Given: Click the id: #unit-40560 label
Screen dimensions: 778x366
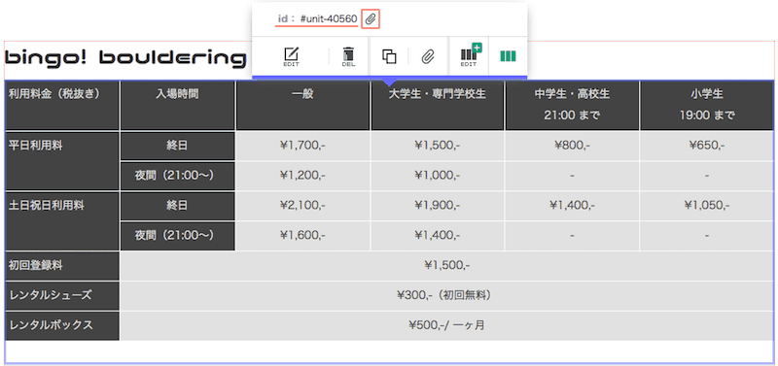Looking at the screenshot, I should (318, 19).
